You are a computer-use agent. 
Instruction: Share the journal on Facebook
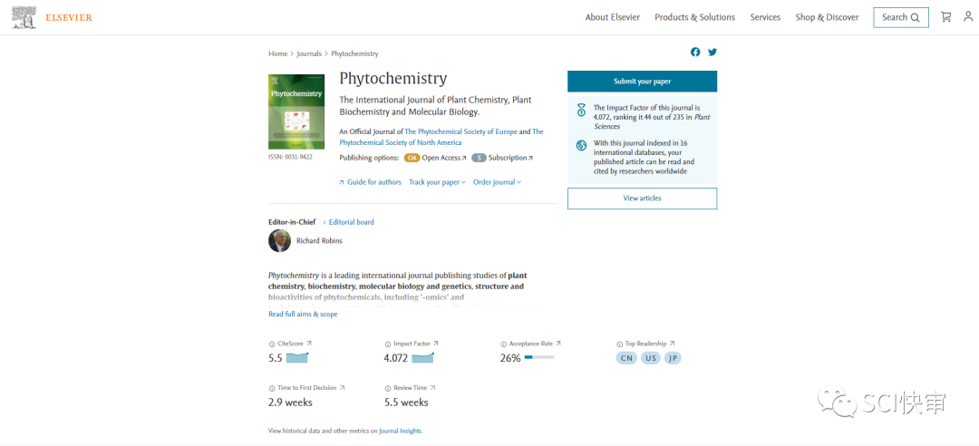pyautogui.click(x=695, y=53)
